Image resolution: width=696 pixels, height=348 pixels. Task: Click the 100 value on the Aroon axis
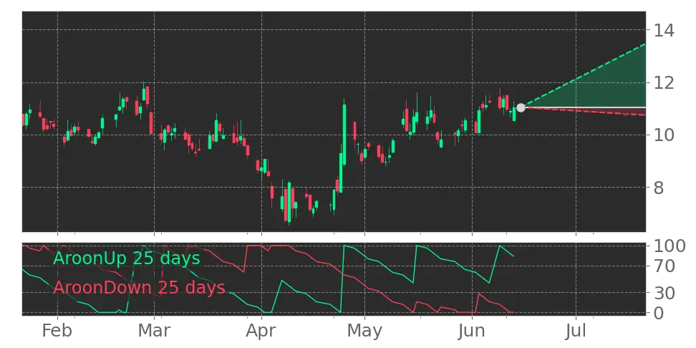(668, 246)
